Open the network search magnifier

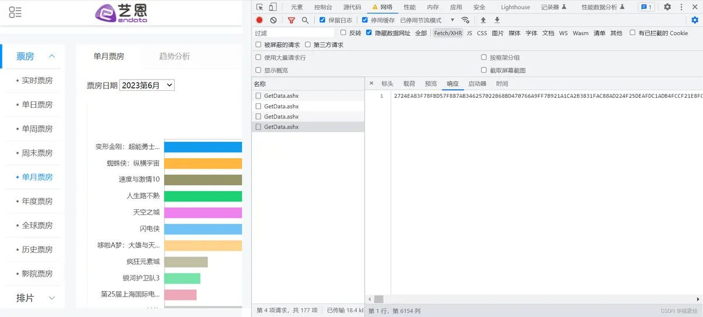pyautogui.click(x=305, y=20)
